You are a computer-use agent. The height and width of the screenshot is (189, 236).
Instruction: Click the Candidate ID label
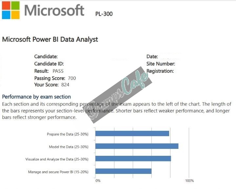(49, 64)
